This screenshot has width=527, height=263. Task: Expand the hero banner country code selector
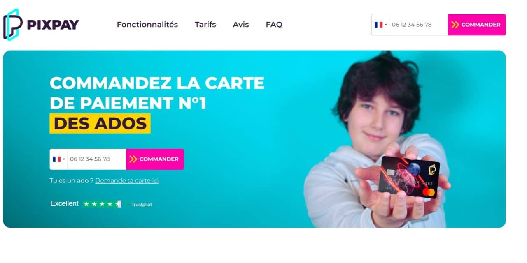coord(58,159)
